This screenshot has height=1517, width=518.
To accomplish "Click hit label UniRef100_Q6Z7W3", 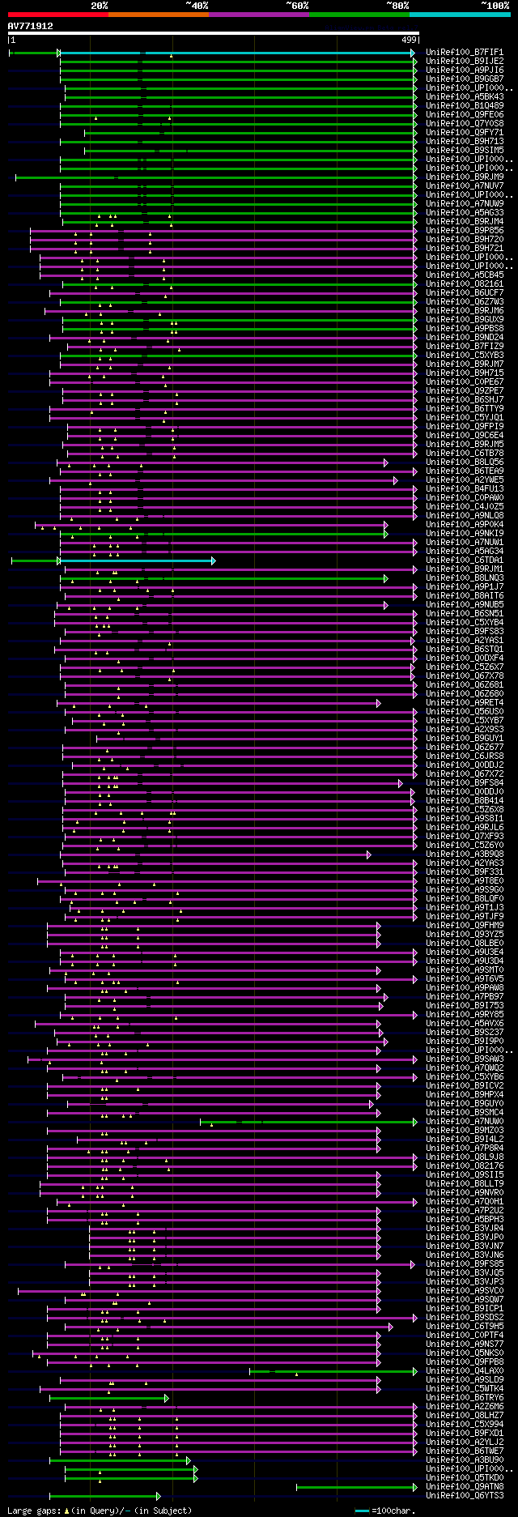I will [465, 302].
